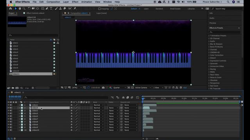Open the Preview panel
Viewport: 250px width, 140px height.
click(212, 23)
